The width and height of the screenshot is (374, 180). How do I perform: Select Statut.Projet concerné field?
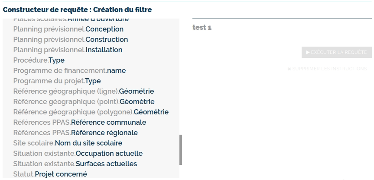(50, 174)
